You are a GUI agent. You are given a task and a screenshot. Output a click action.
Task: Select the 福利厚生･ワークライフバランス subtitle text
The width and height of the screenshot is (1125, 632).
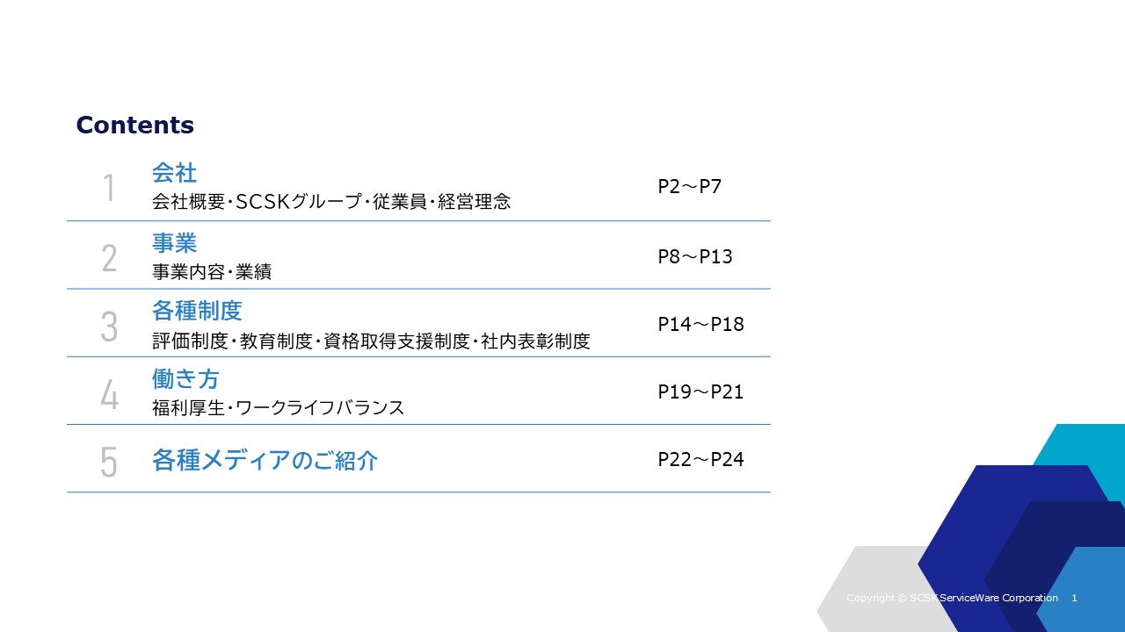click(x=278, y=407)
